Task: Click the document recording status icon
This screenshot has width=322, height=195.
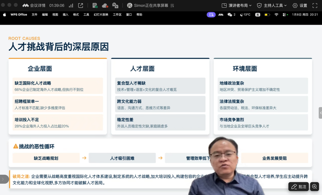Action: [95, 5]
